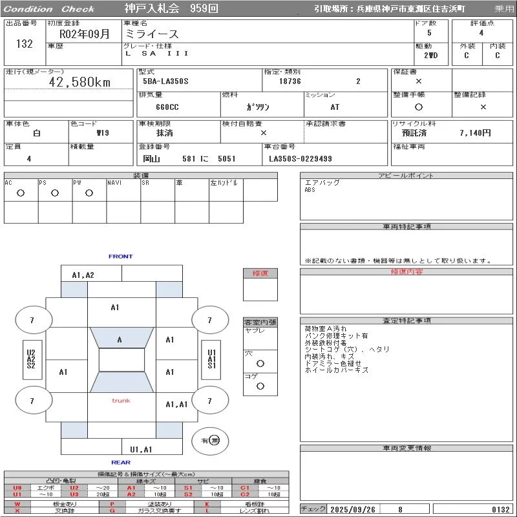The height and width of the screenshot is (517, 517).
Task: Click the W 板金あり legend entry
Action: point(52,504)
